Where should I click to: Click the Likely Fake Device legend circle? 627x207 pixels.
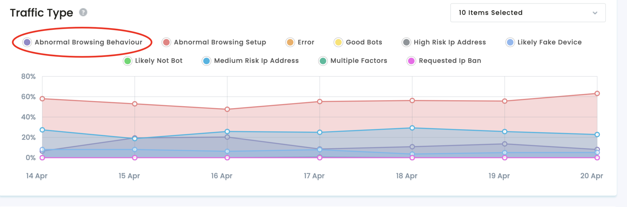point(510,42)
